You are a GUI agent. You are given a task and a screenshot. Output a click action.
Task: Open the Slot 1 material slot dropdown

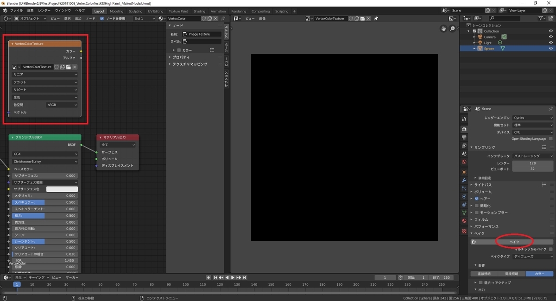[x=143, y=19]
